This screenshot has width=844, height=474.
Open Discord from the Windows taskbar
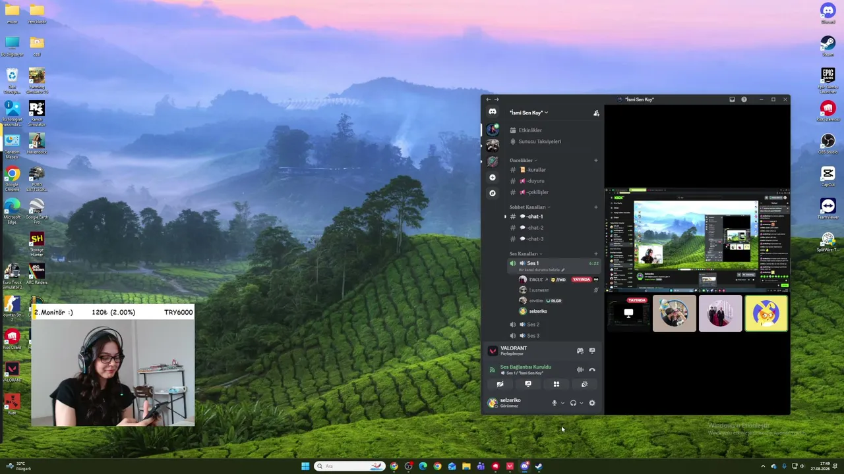tap(524, 466)
